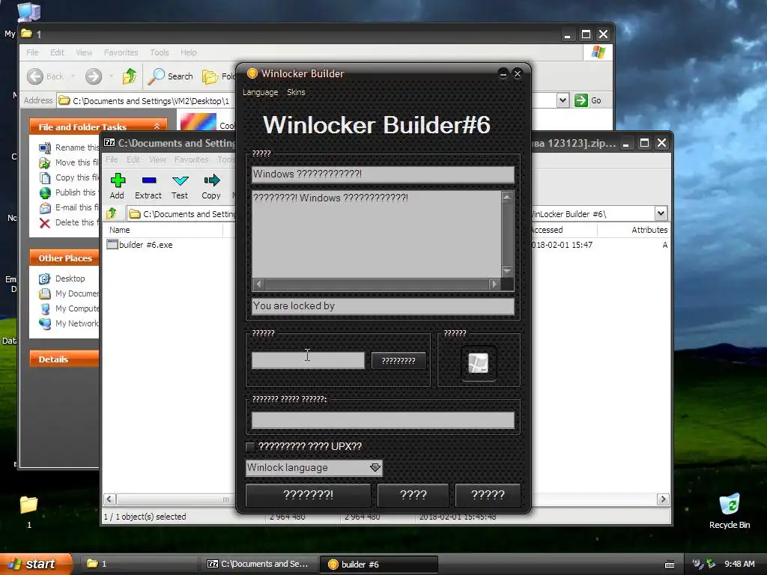Viewport: 767px width, 575px height.
Task: Click the Forward arrow in Explorer window
Action: (x=94, y=76)
